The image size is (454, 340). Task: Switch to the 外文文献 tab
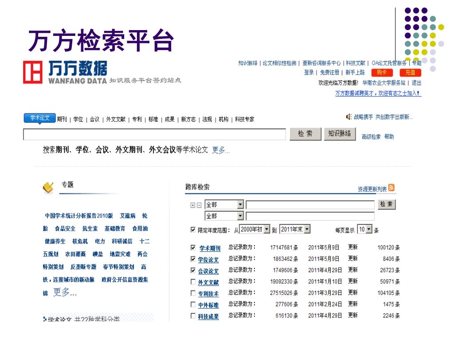tap(116, 119)
